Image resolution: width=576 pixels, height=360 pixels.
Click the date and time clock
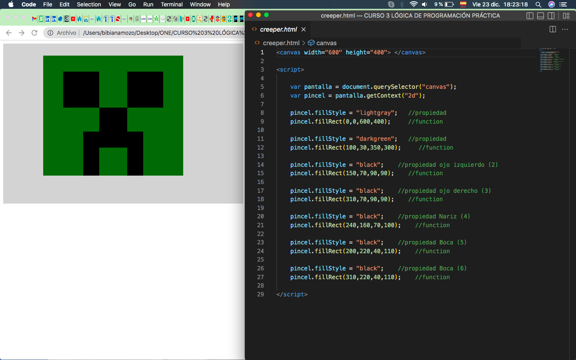(500, 4)
